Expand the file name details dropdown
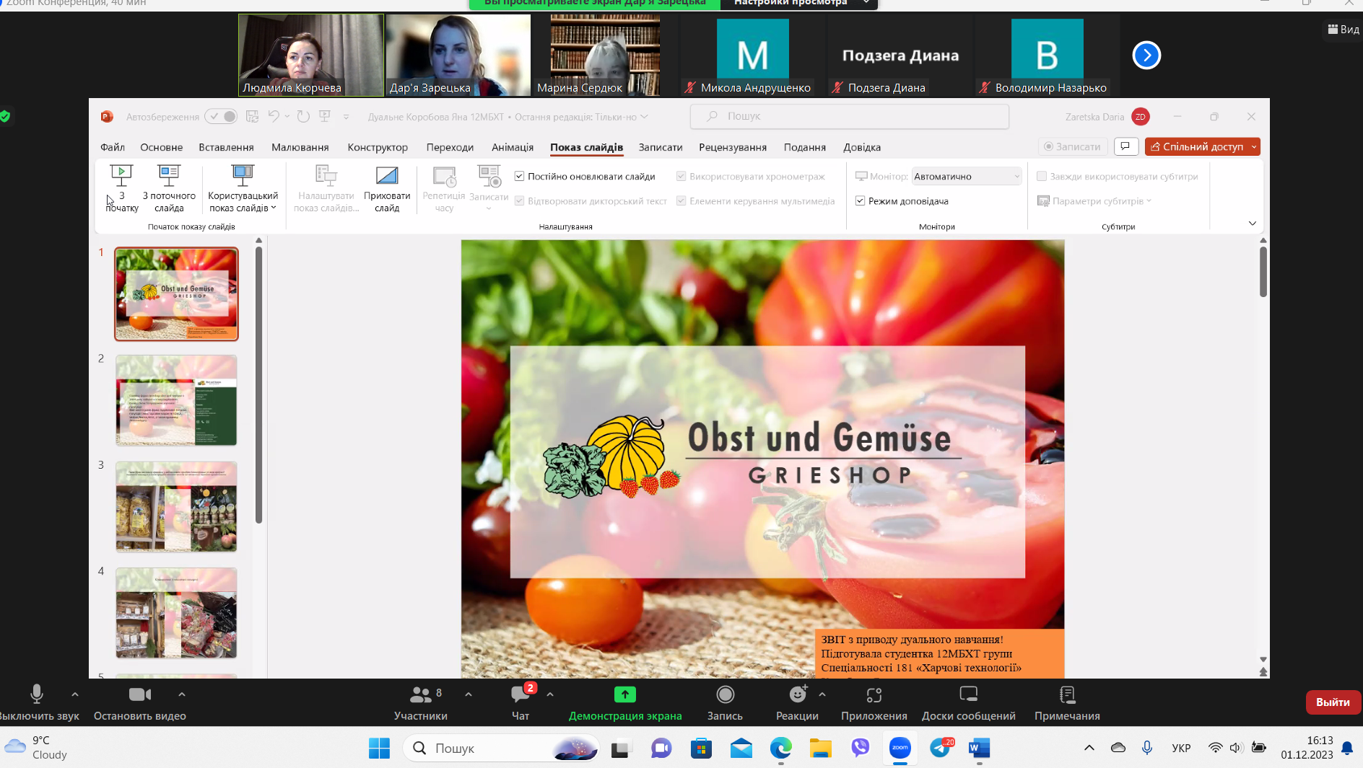 [644, 117]
